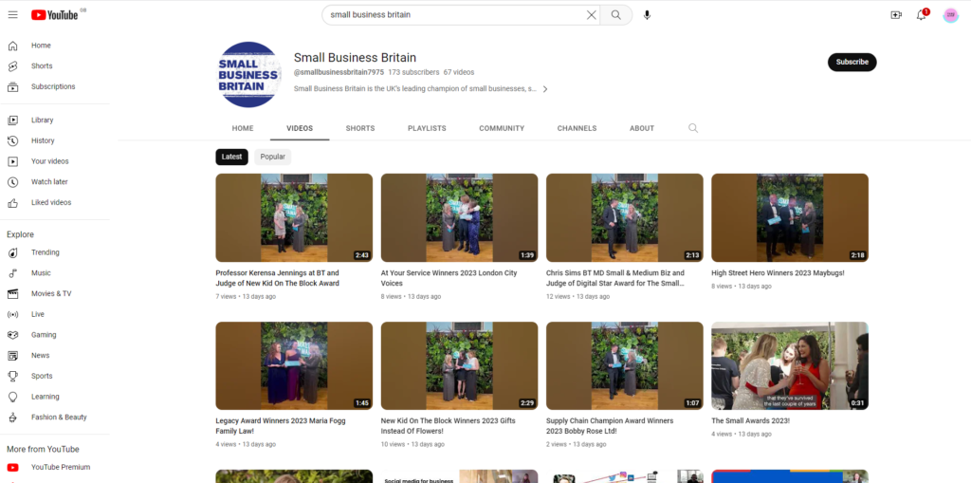
Task: Clear the search text with the X
Action: [x=592, y=15]
